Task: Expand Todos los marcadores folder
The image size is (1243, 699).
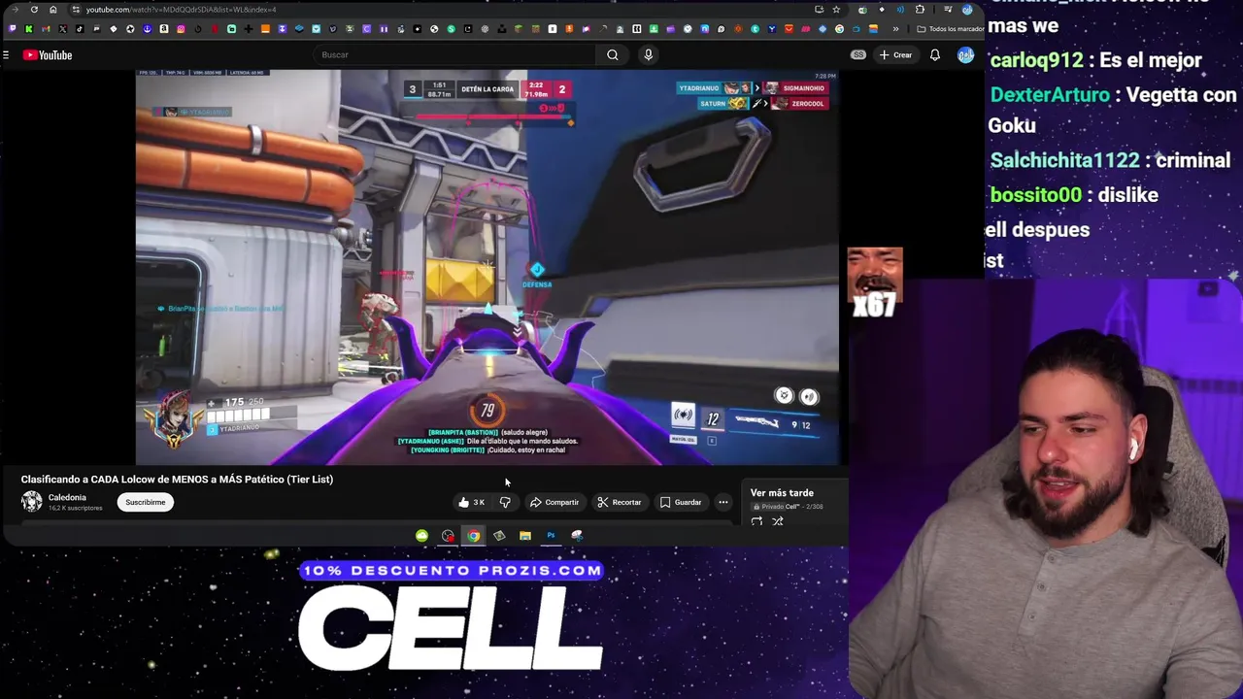Action: pos(951,29)
